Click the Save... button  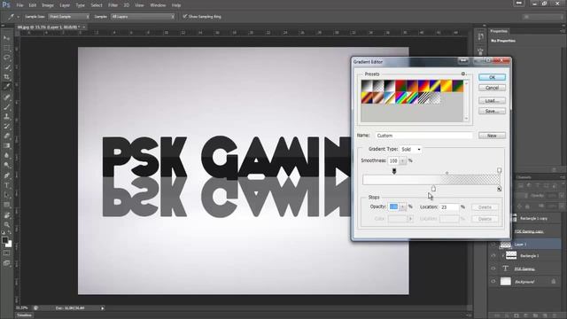pyautogui.click(x=492, y=111)
